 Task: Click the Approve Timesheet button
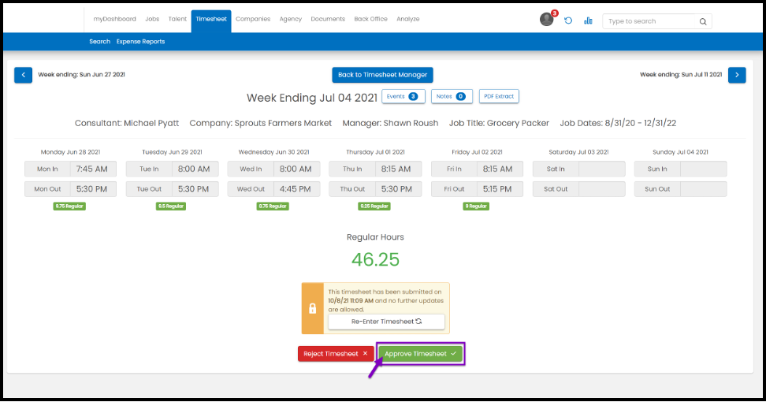pos(420,354)
